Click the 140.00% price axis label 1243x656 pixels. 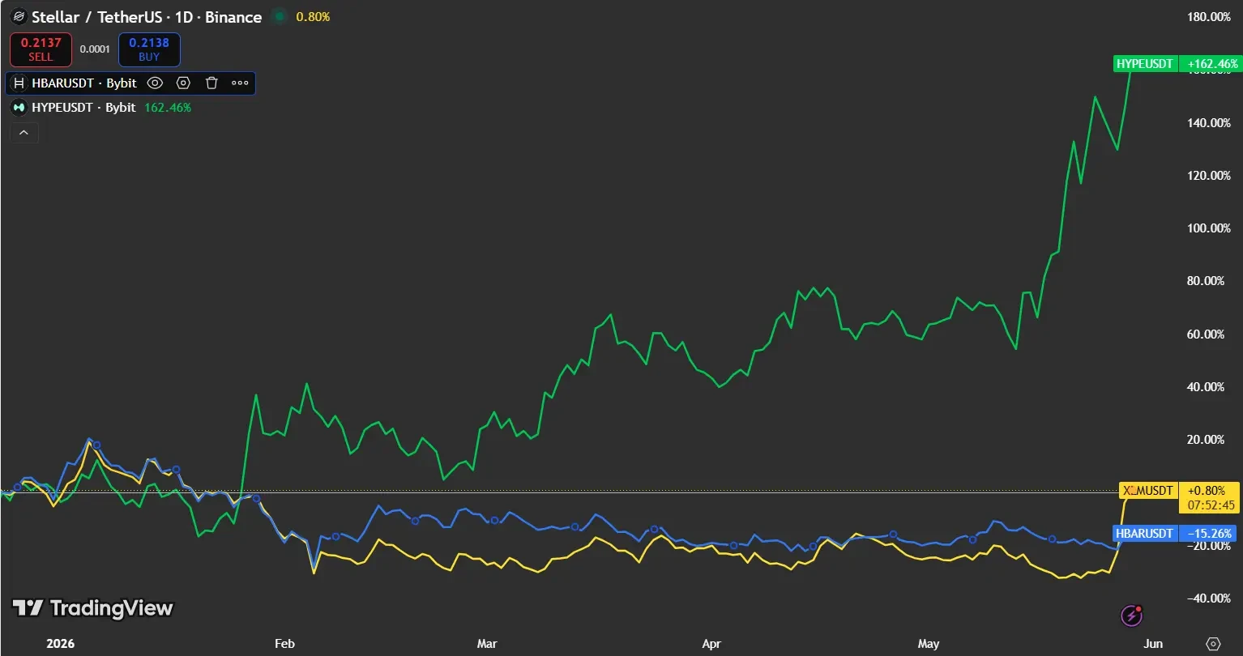[x=1208, y=123]
